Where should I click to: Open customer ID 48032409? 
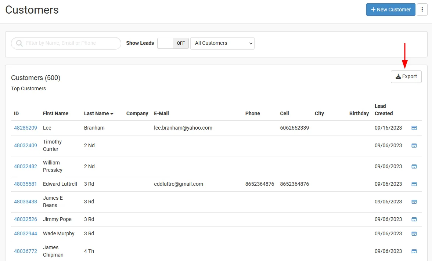point(25,145)
